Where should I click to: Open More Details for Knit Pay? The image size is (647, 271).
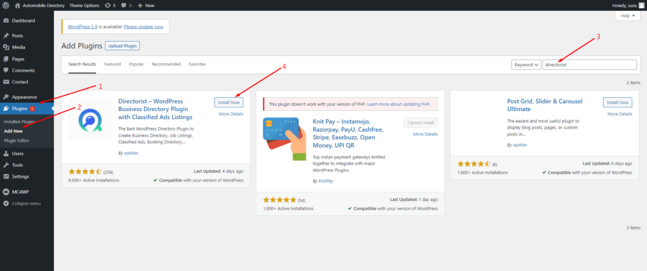425,134
